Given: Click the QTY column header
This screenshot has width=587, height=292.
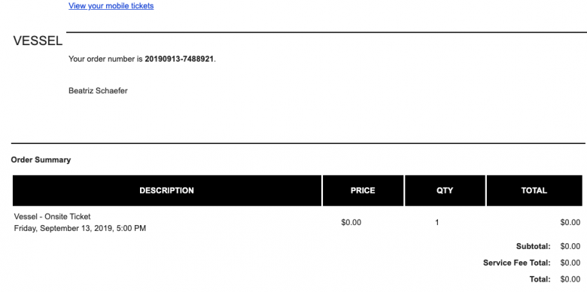Looking at the screenshot, I should [x=445, y=190].
